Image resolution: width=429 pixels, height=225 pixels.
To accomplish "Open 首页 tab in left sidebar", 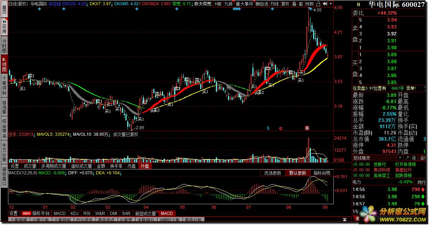I will [x=4, y=8].
